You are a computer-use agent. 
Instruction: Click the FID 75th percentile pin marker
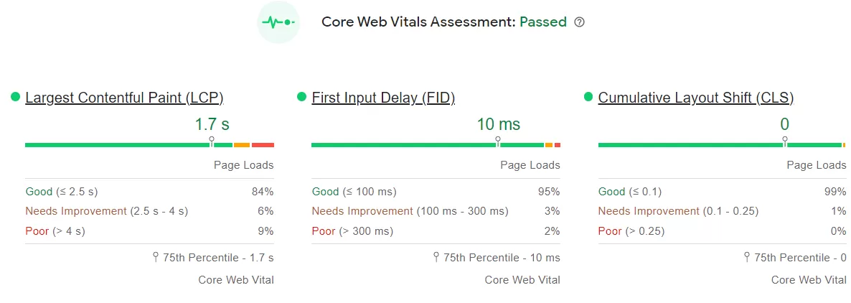point(498,140)
